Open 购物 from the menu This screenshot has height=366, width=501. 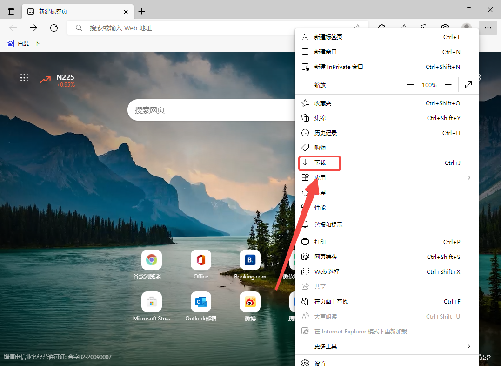[387, 148]
